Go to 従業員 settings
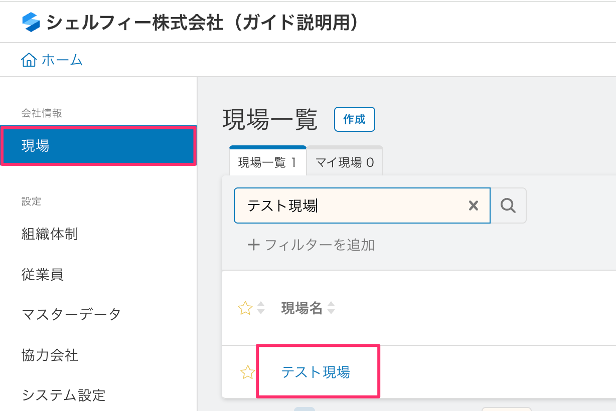 click(x=43, y=275)
